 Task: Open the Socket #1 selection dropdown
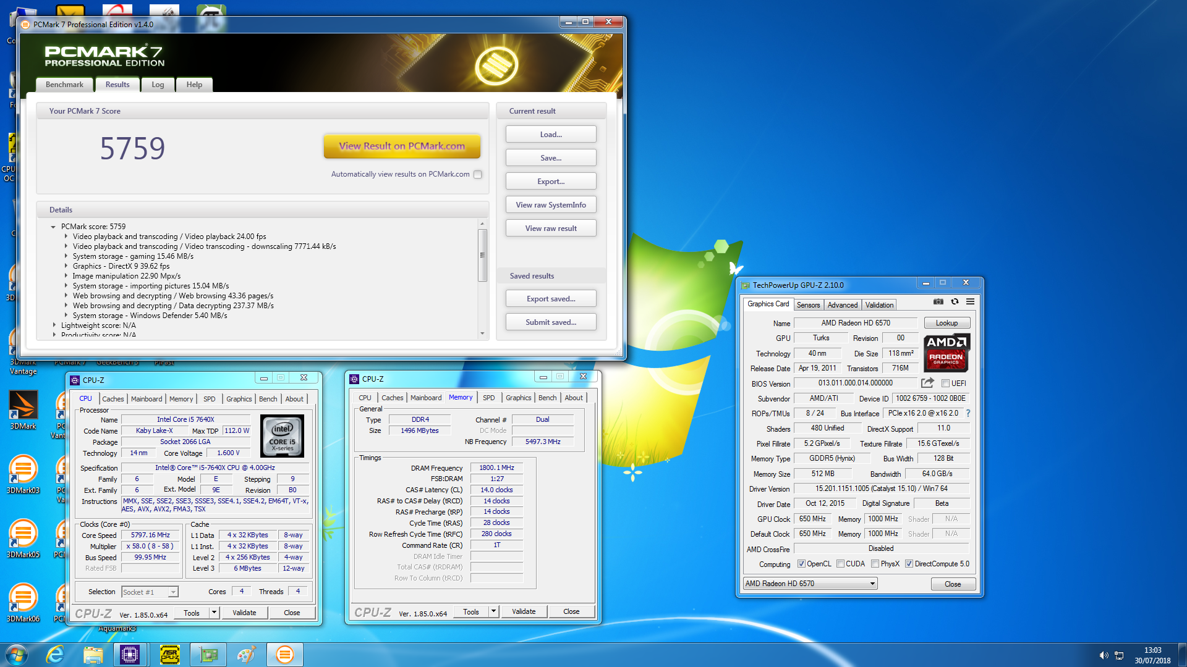173,592
